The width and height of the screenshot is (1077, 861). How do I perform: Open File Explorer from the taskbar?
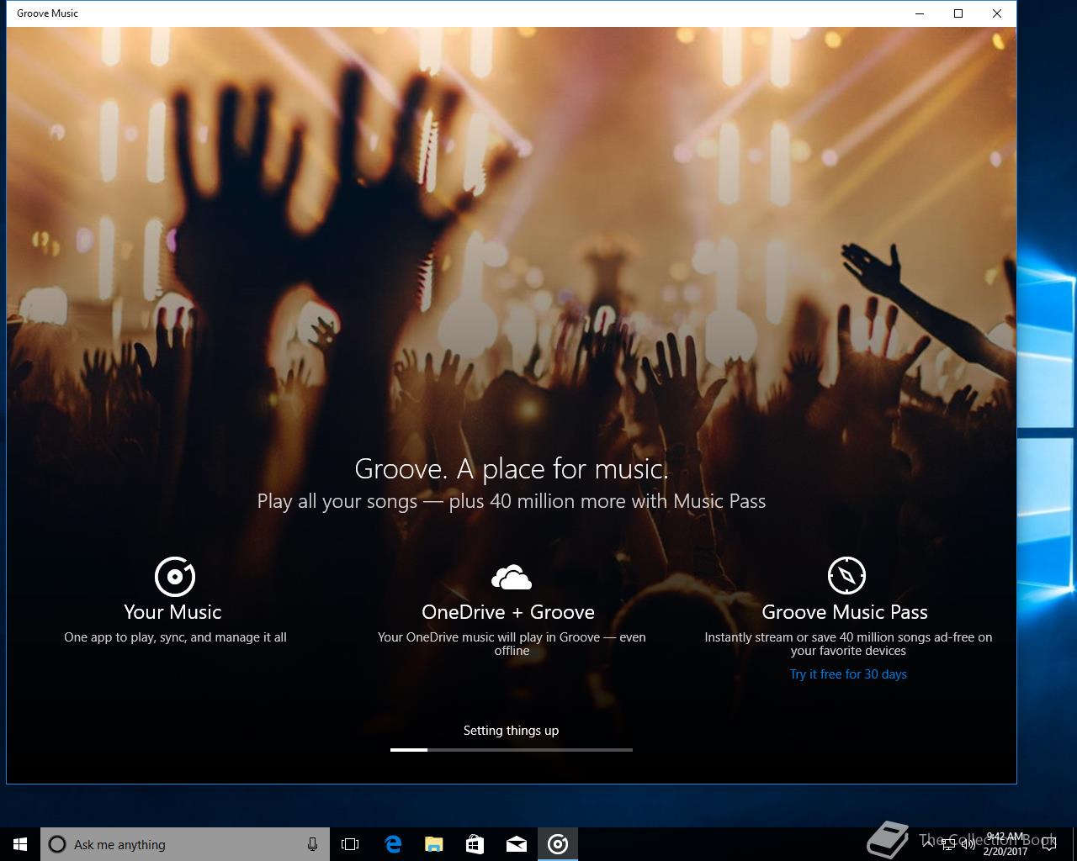pos(433,844)
